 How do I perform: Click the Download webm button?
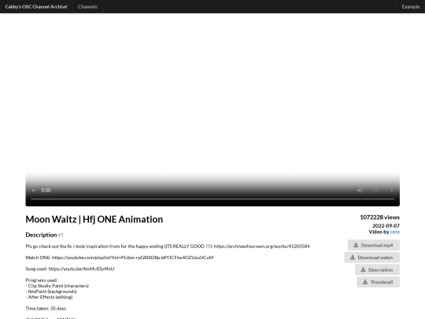click(371, 258)
